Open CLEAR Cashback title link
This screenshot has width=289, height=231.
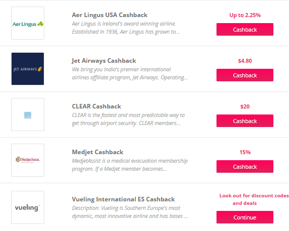click(x=96, y=106)
